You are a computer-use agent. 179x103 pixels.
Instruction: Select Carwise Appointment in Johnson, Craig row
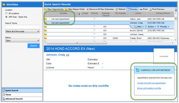(x=60, y=23)
